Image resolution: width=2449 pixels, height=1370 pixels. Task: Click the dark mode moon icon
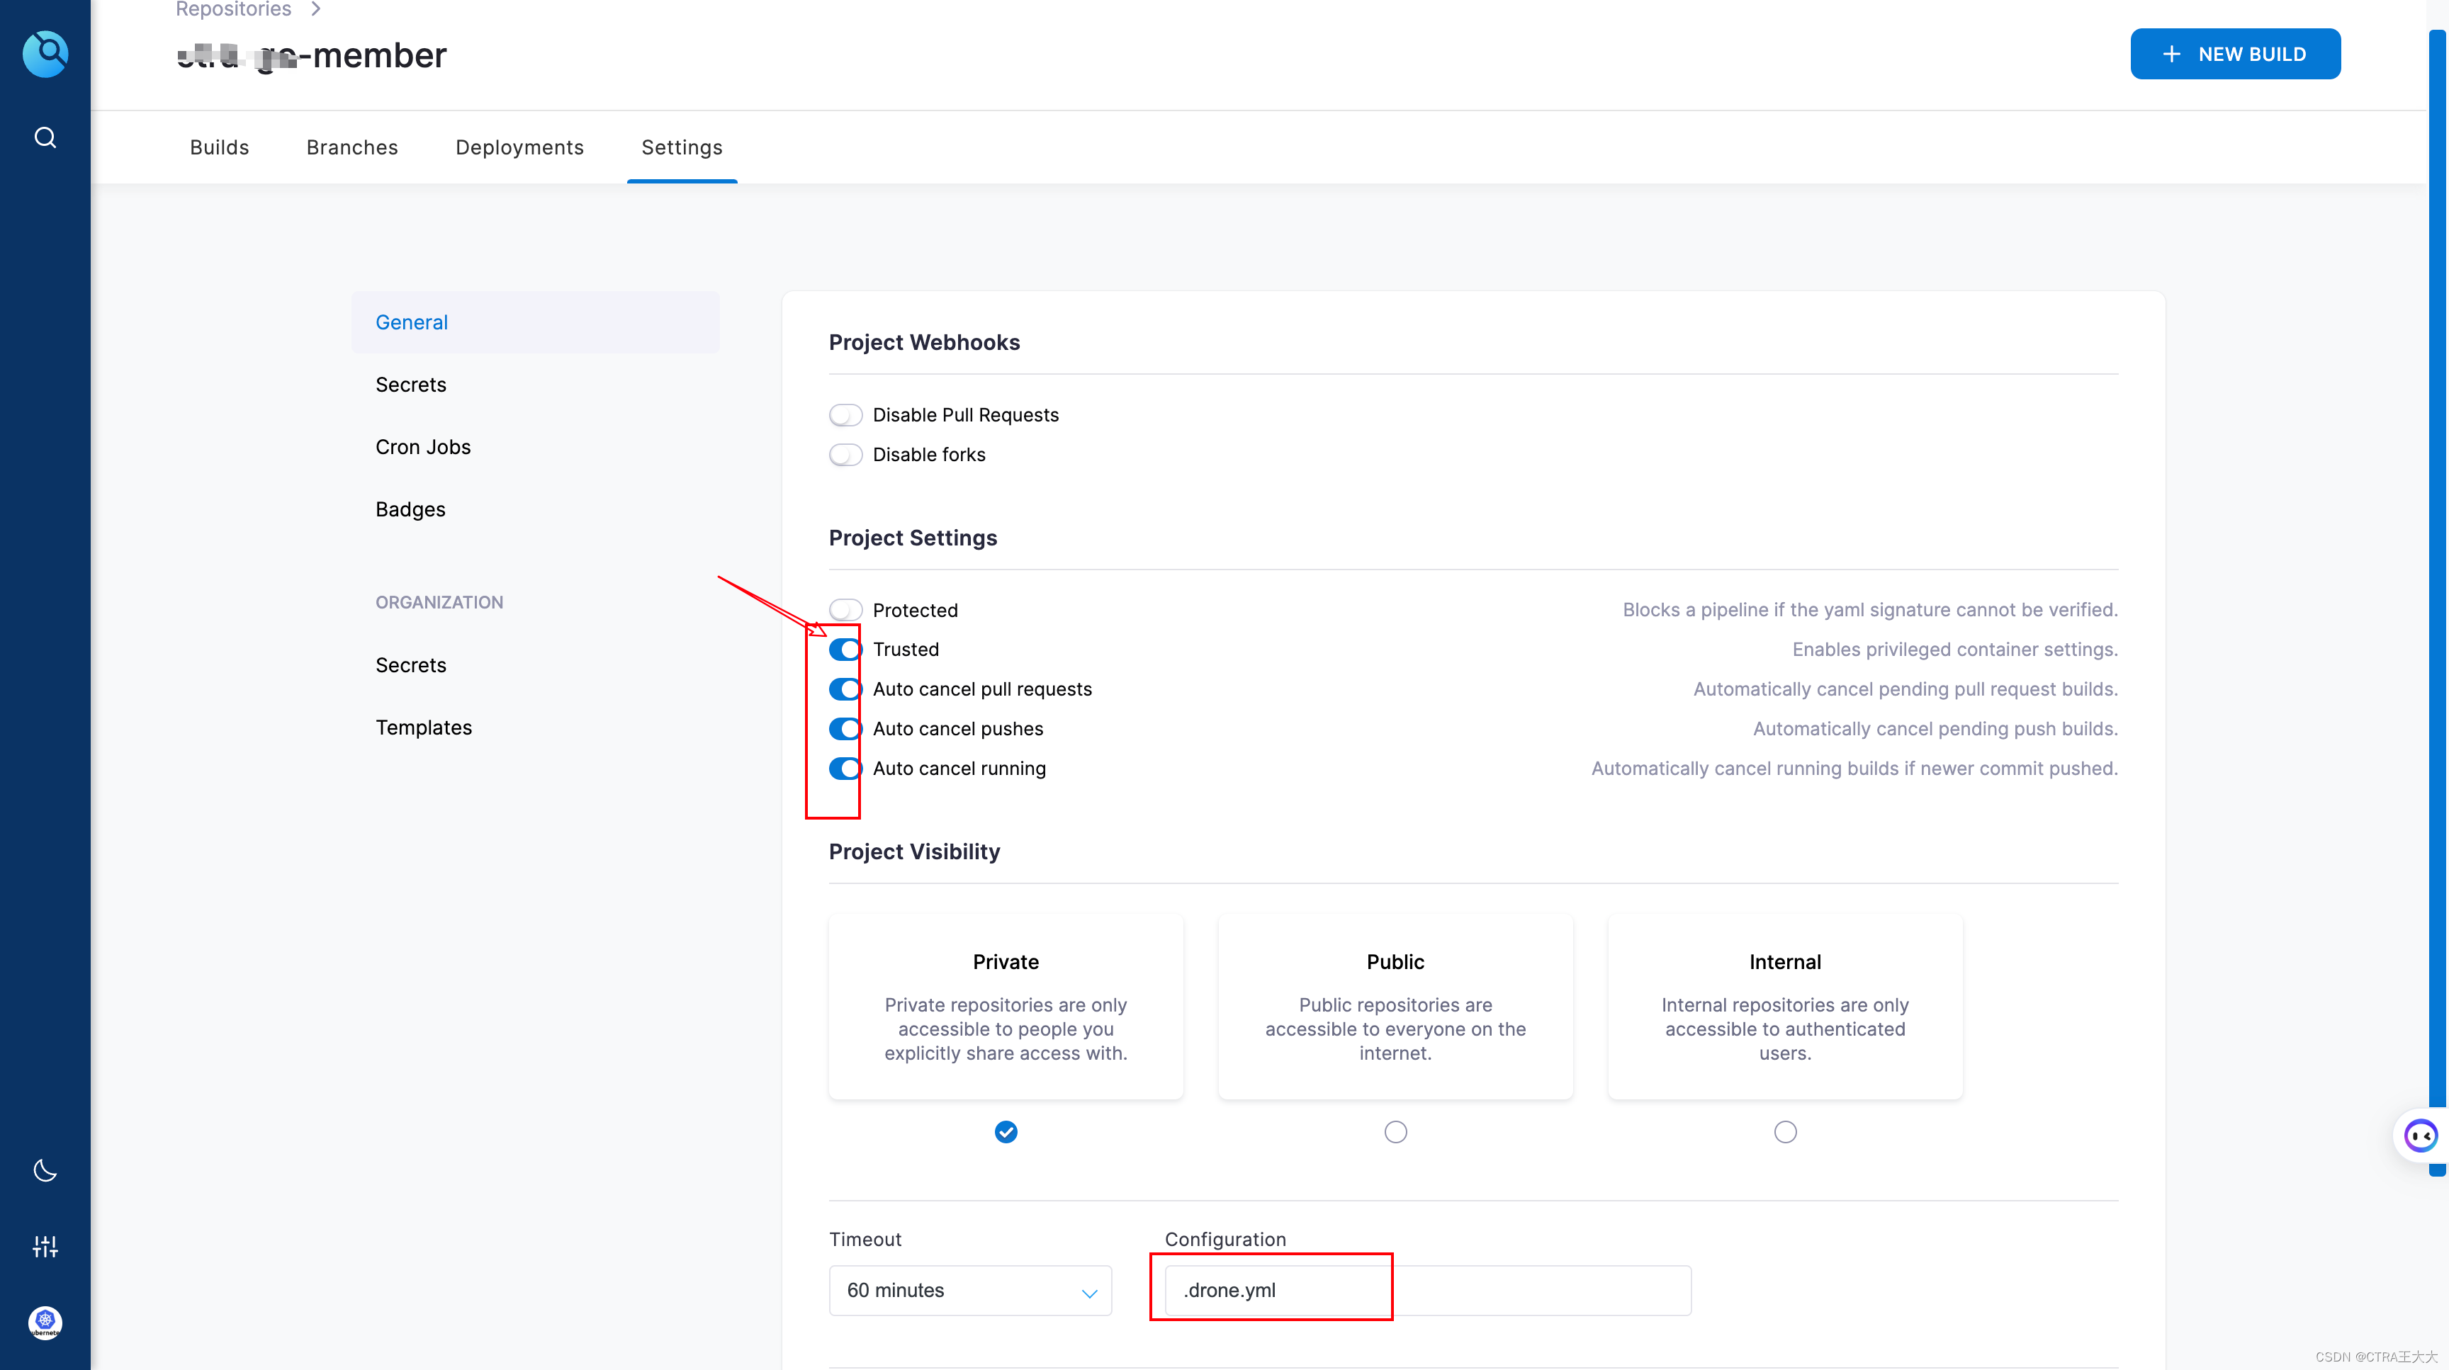tap(45, 1170)
